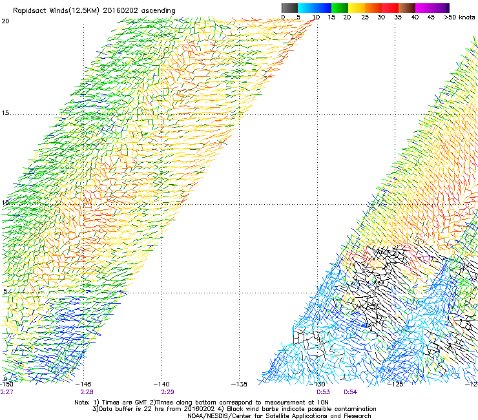
Task: Click the purple time stamp "2:28"
Action: (87, 392)
